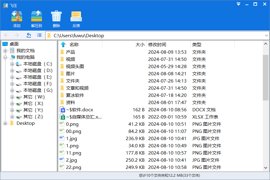Viewport: 270px width, 180px height.
Task: Expand 本地磁盘 (G:) node
Action: tap(12, 90)
